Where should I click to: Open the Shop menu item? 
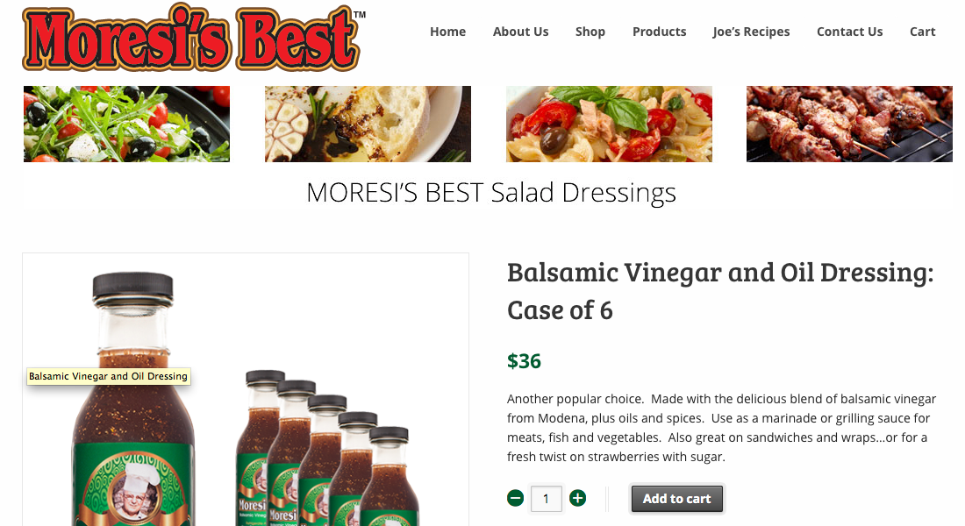click(x=590, y=32)
